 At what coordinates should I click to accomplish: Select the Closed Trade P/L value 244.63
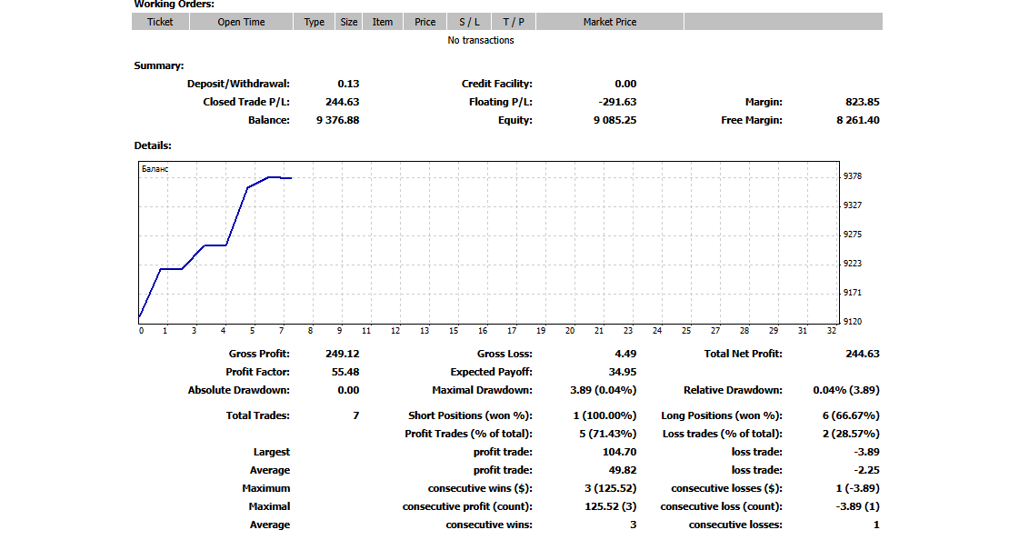[x=342, y=103]
